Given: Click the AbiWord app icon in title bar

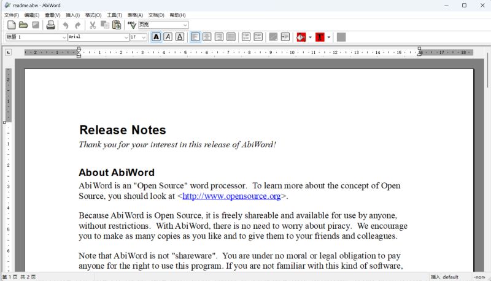Looking at the screenshot, I should point(7,6).
